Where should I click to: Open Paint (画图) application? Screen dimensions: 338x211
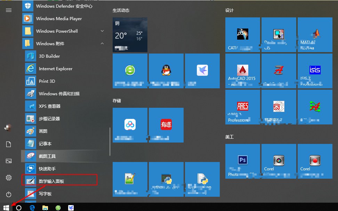tap(43, 131)
